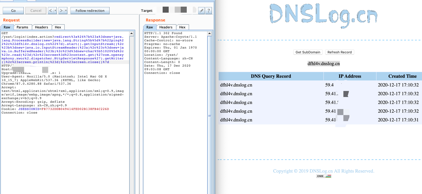The image size is (422, 194).
Task: Select the Request Raw tab
Action: point(7,27)
